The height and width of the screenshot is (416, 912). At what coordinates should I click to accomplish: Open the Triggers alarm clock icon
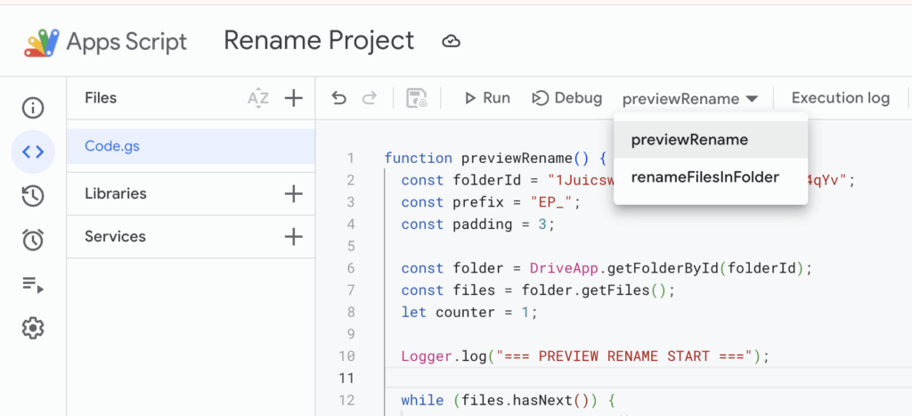click(33, 240)
